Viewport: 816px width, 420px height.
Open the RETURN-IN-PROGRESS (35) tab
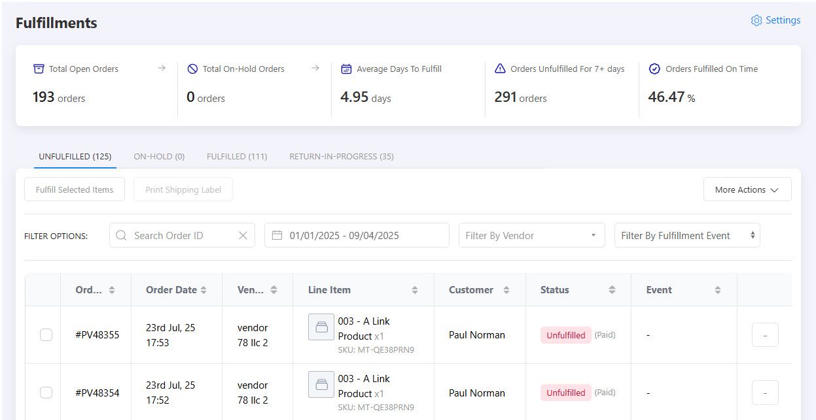341,157
